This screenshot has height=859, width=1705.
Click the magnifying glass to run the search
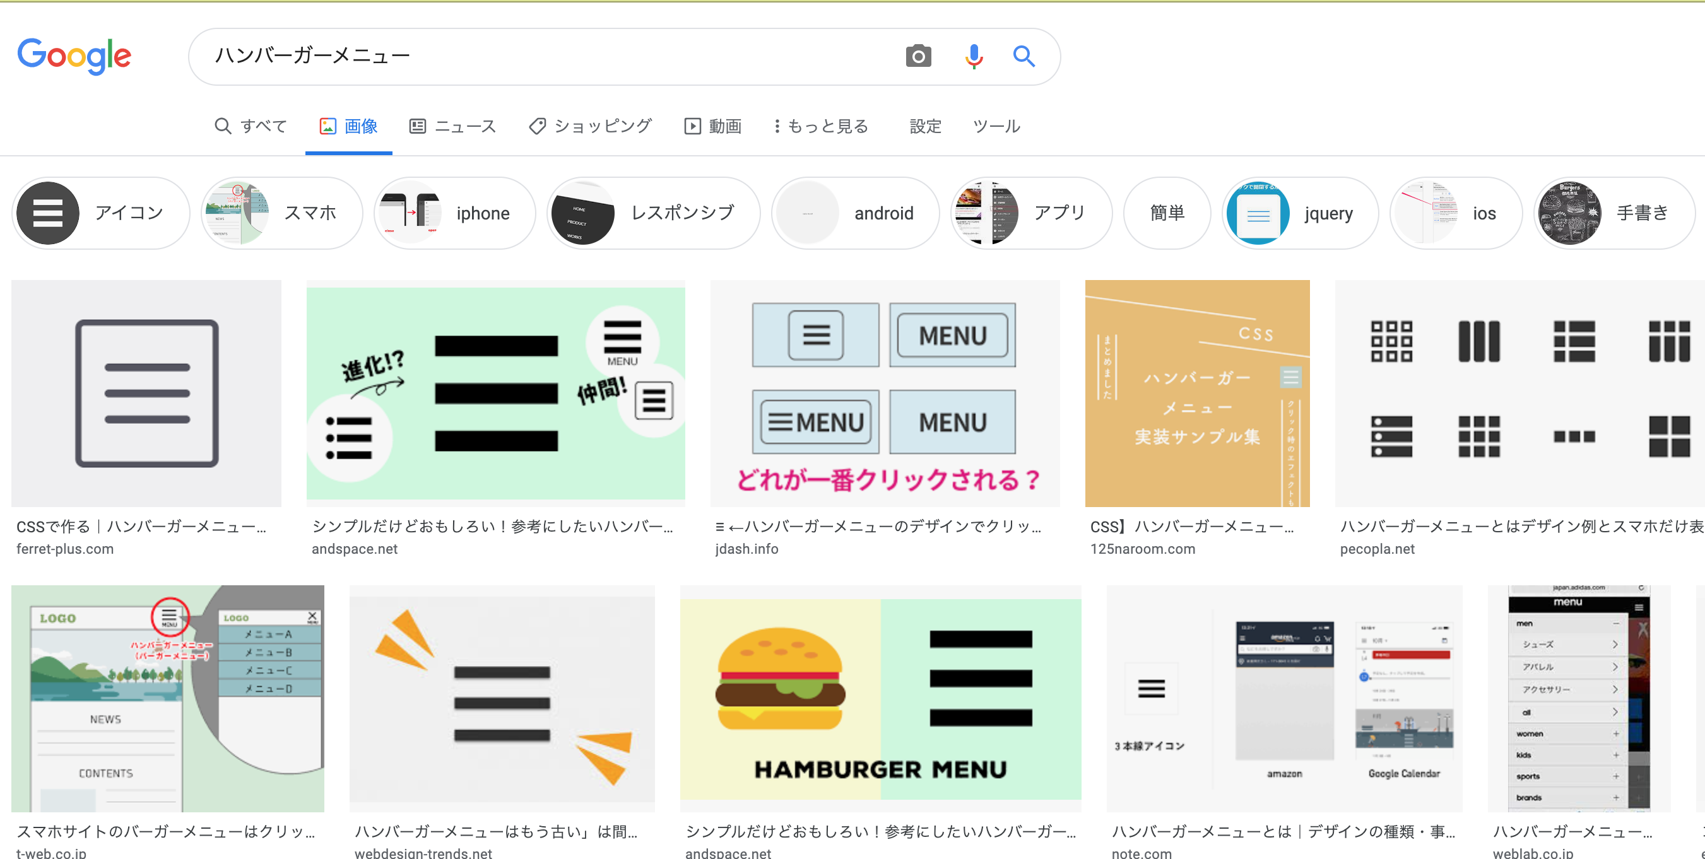point(1024,56)
